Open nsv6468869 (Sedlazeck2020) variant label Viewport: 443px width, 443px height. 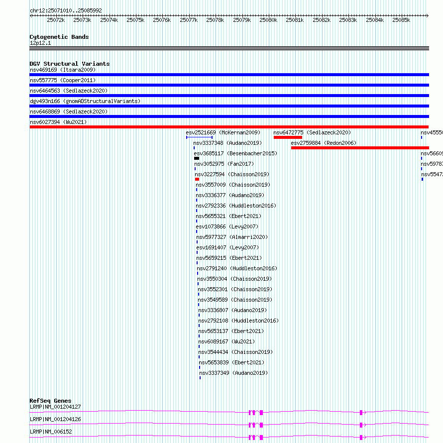69,111
